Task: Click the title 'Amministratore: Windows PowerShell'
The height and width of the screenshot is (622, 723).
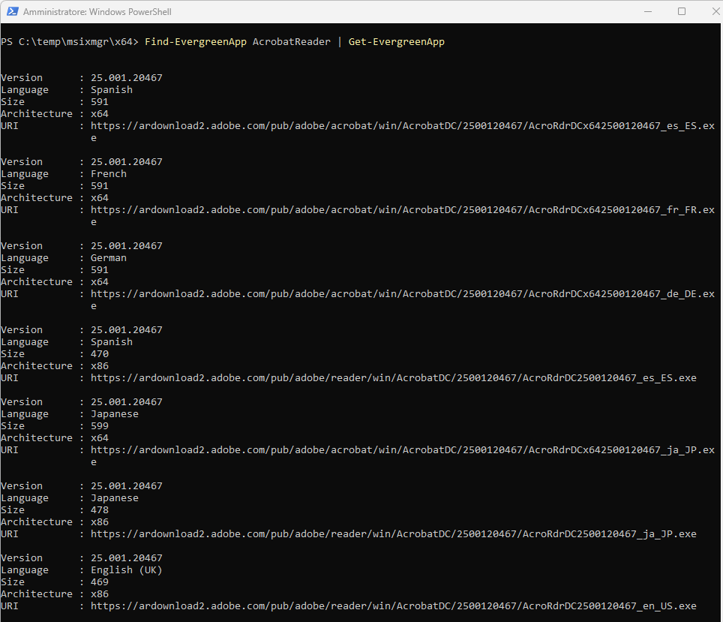Action: pyautogui.click(x=97, y=12)
